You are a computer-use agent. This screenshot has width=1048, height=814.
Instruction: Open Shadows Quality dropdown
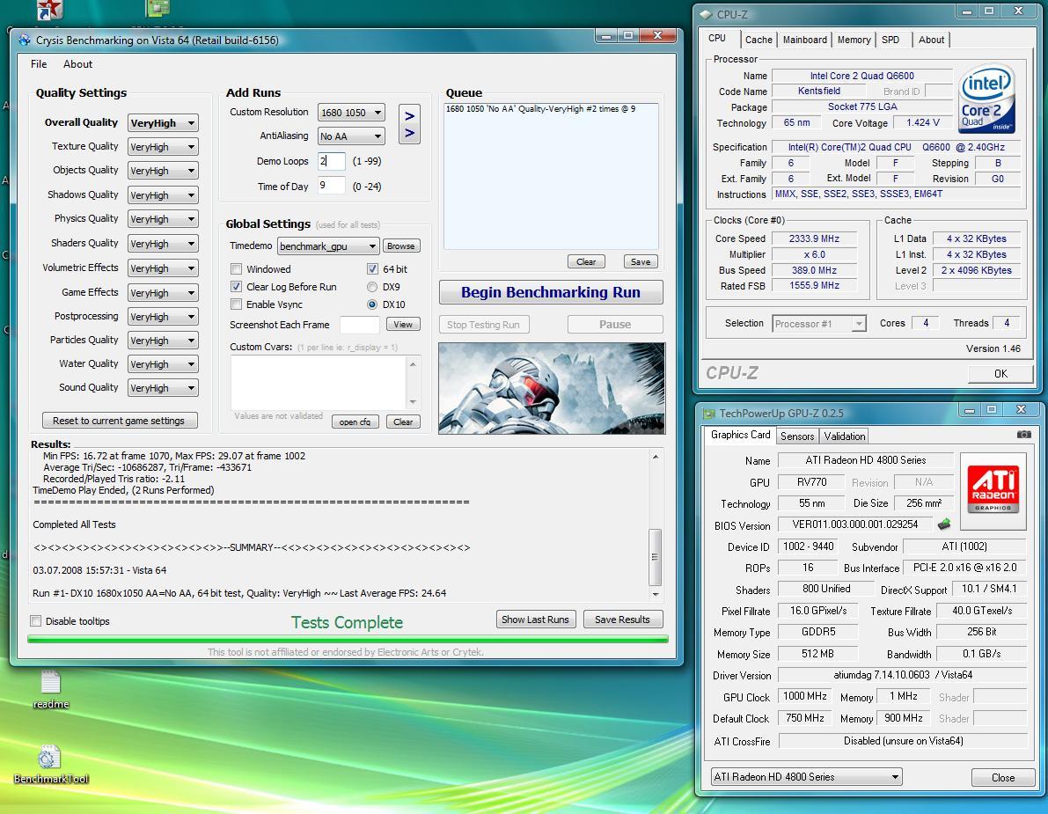point(163,195)
